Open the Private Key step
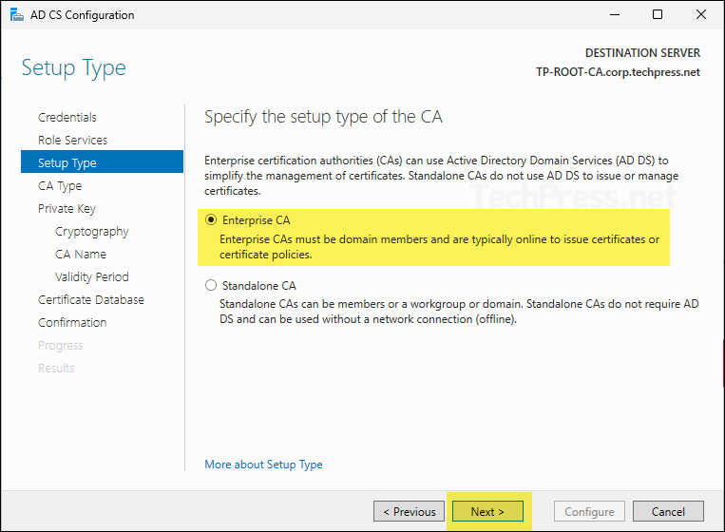The image size is (725, 532). [67, 208]
